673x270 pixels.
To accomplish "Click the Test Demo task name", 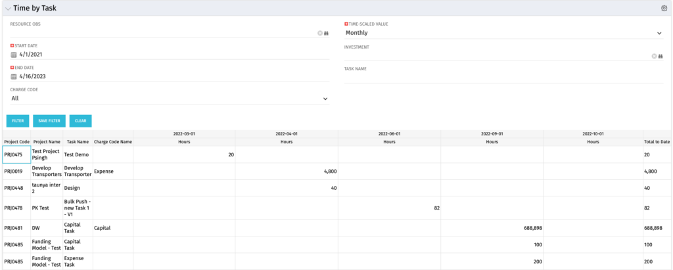I will point(76,154).
